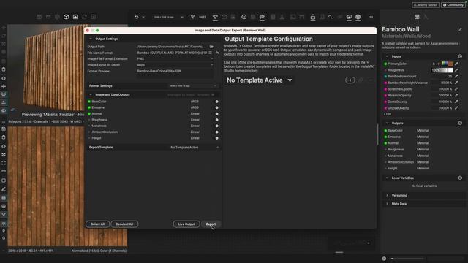Switch to the layout tab icon in right panel
The height and width of the screenshot is (263, 468).
coord(417,17)
